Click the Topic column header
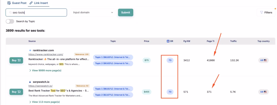The height and width of the screenshot is (105, 277). tap(113, 41)
